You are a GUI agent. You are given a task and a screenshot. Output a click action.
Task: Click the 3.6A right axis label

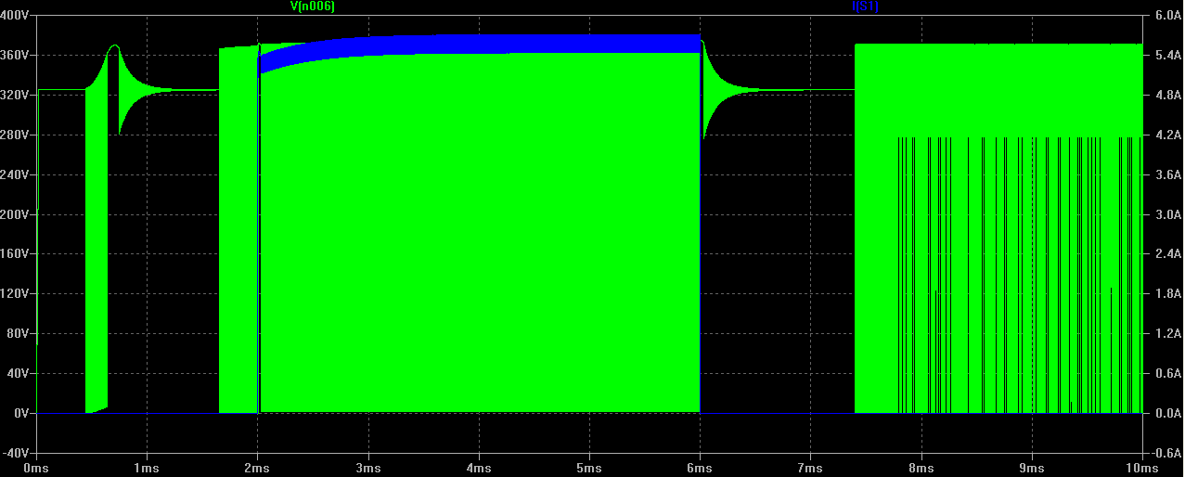[x=1167, y=174]
